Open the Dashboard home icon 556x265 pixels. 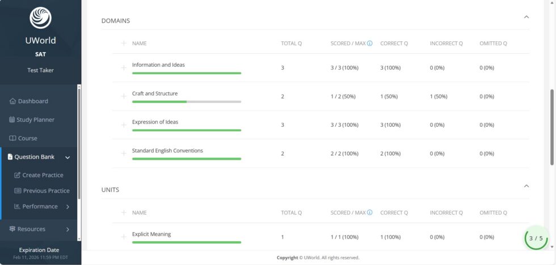(x=12, y=101)
